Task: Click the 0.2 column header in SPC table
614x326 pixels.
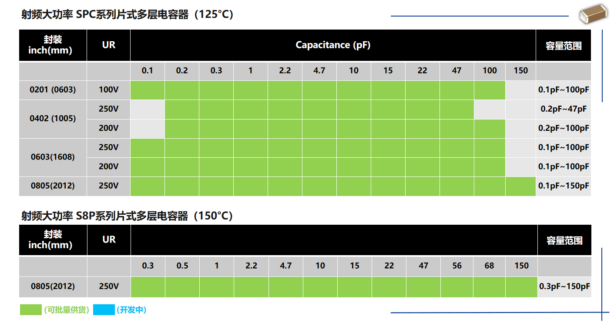Action: click(182, 70)
